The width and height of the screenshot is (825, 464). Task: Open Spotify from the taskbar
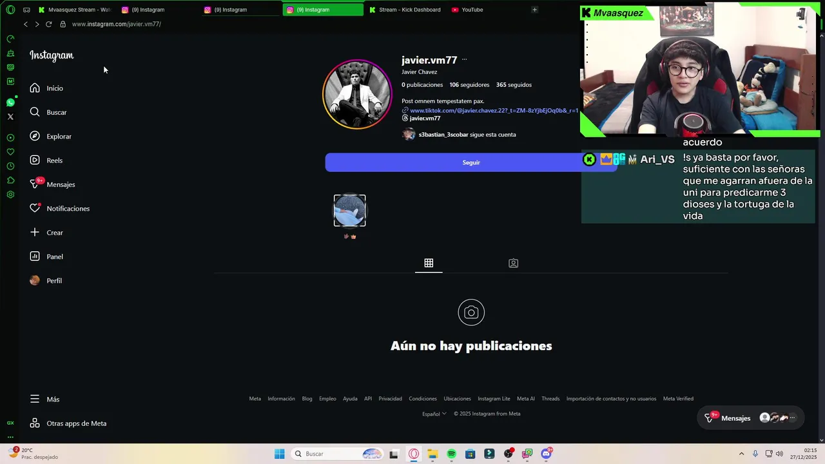coord(451,454)
